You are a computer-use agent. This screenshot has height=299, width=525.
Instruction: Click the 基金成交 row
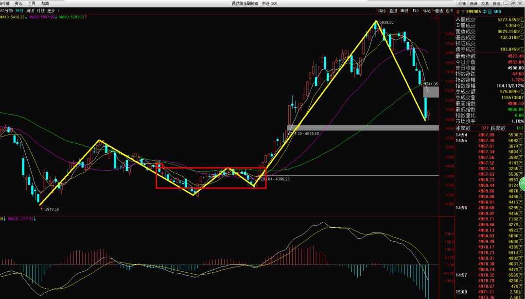coord(490,37)
